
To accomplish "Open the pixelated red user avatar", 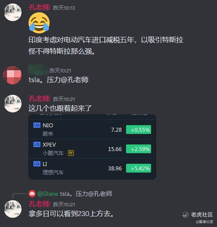I will pos(12,75).
